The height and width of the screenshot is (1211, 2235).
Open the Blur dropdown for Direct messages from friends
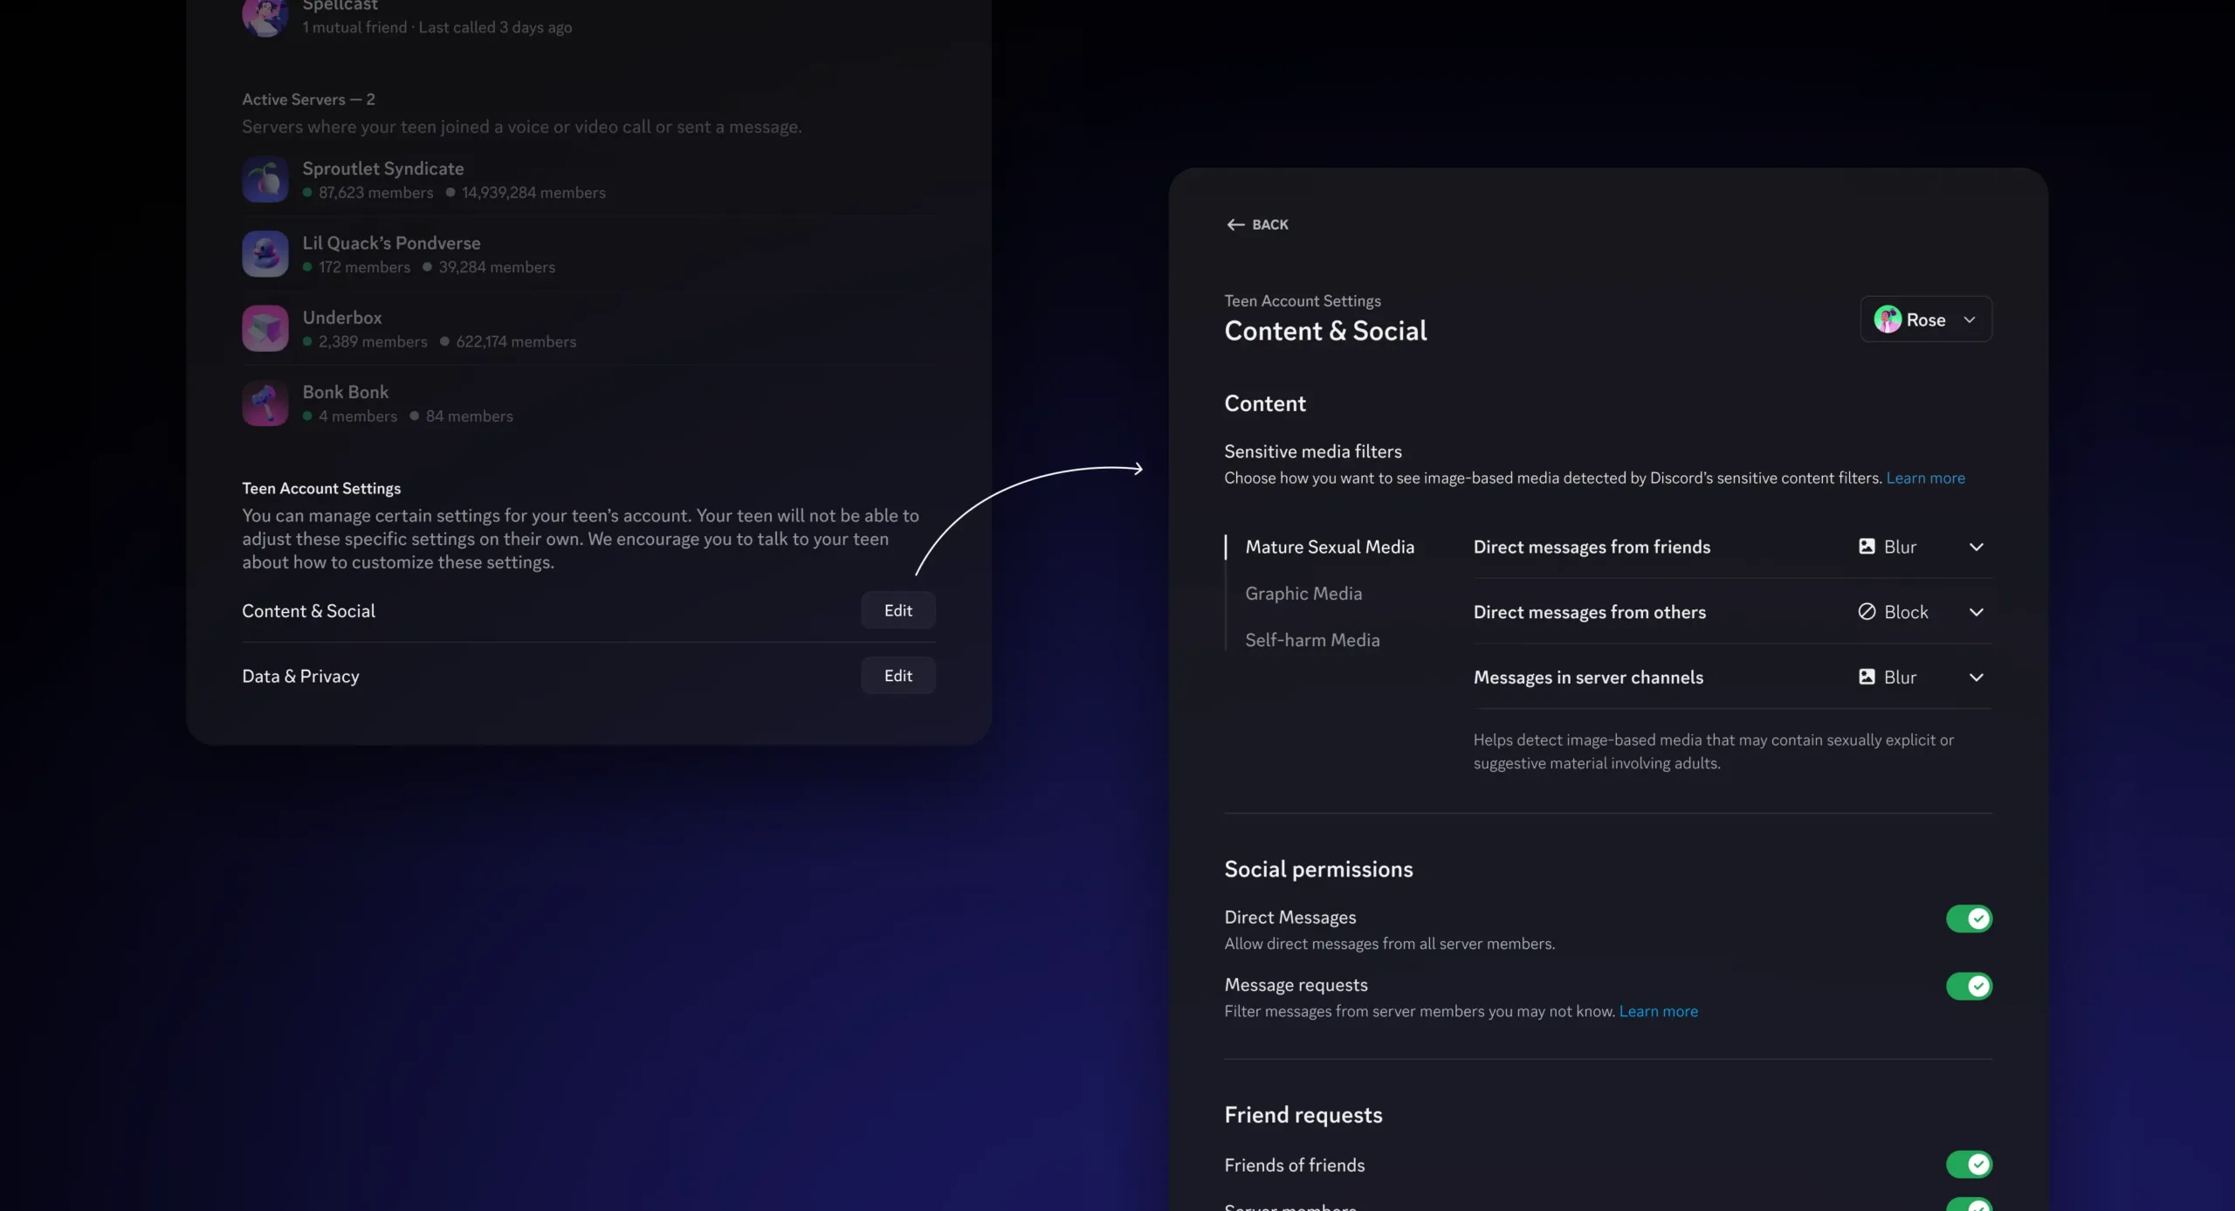(1977, 547)
